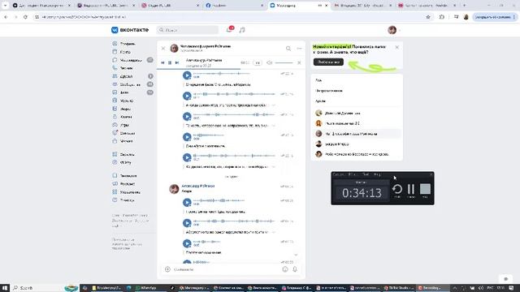This screenshot has height=292, width=520.
Task: Open the VK notifications bell
Action: click(x=229, y=30)
